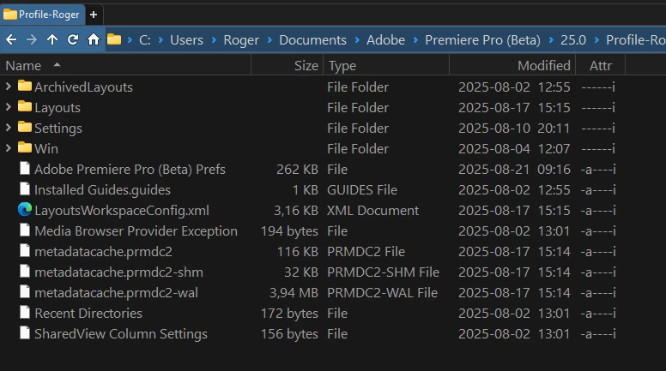Go back with the left arrow icon
The width and height of the screenshot is (666, 371).
pos(11,40)
